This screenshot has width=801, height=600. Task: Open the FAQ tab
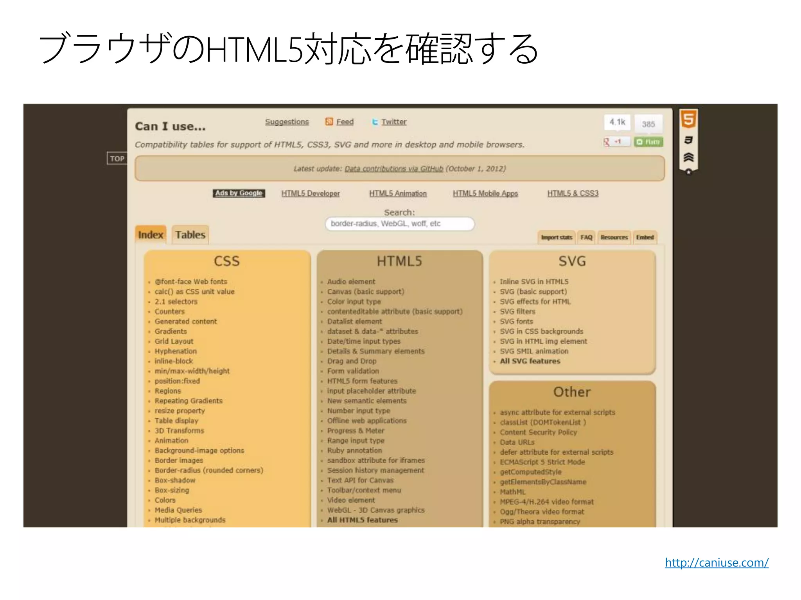coord(586,237)
